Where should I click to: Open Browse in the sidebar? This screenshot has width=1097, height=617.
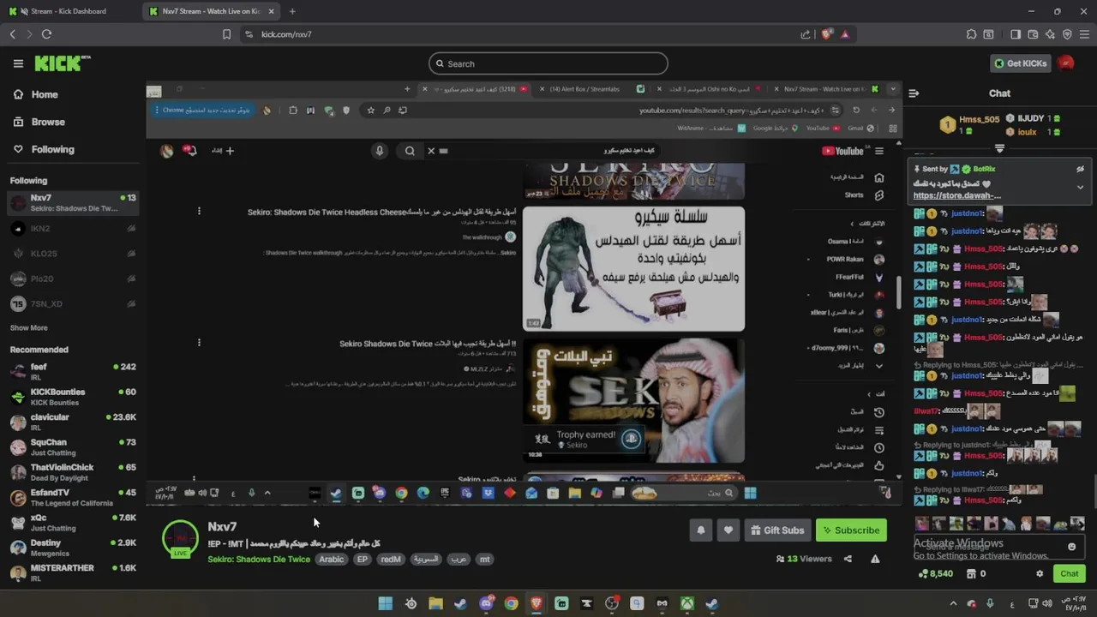(48, 122)
